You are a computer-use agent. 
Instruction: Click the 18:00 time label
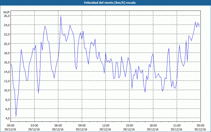(x=153, y=126)
